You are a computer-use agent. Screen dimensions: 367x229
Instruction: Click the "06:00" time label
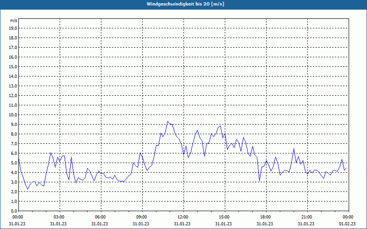(x=101, y=217)
